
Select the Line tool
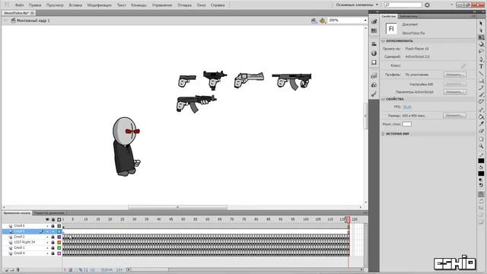tap(481, 73)
